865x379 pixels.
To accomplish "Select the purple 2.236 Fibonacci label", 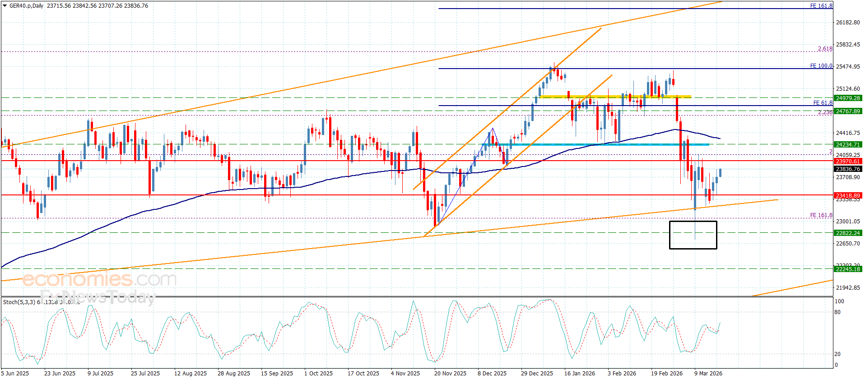I will [x=825, y=112].
